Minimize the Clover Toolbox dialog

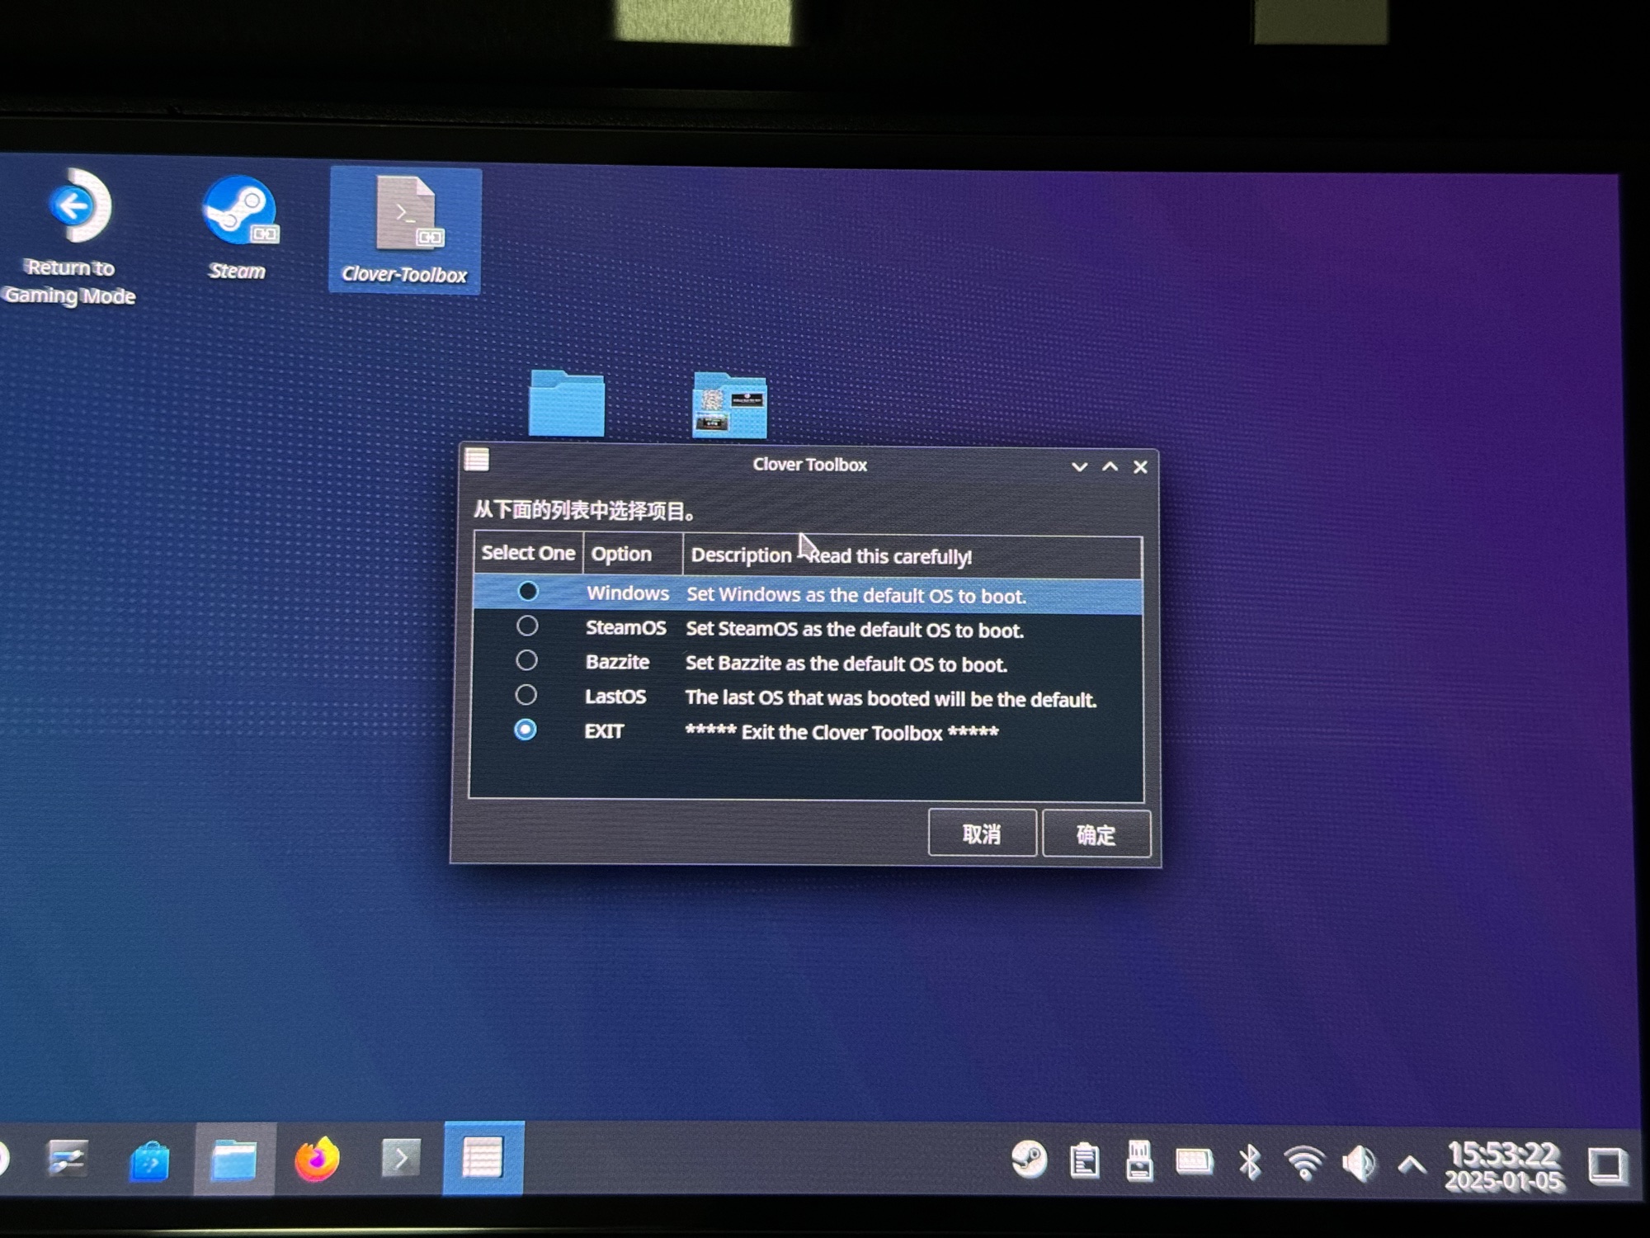coord(1079,466)
